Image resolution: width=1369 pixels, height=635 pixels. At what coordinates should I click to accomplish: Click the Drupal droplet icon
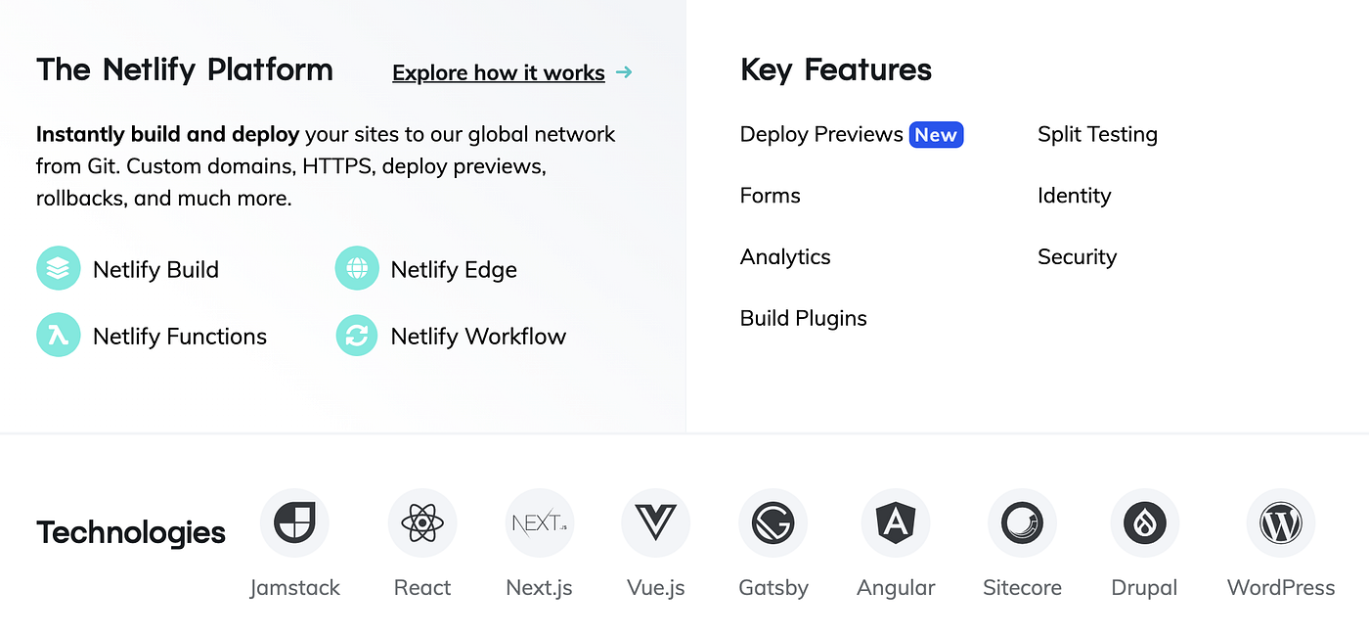coord(1144,522)
